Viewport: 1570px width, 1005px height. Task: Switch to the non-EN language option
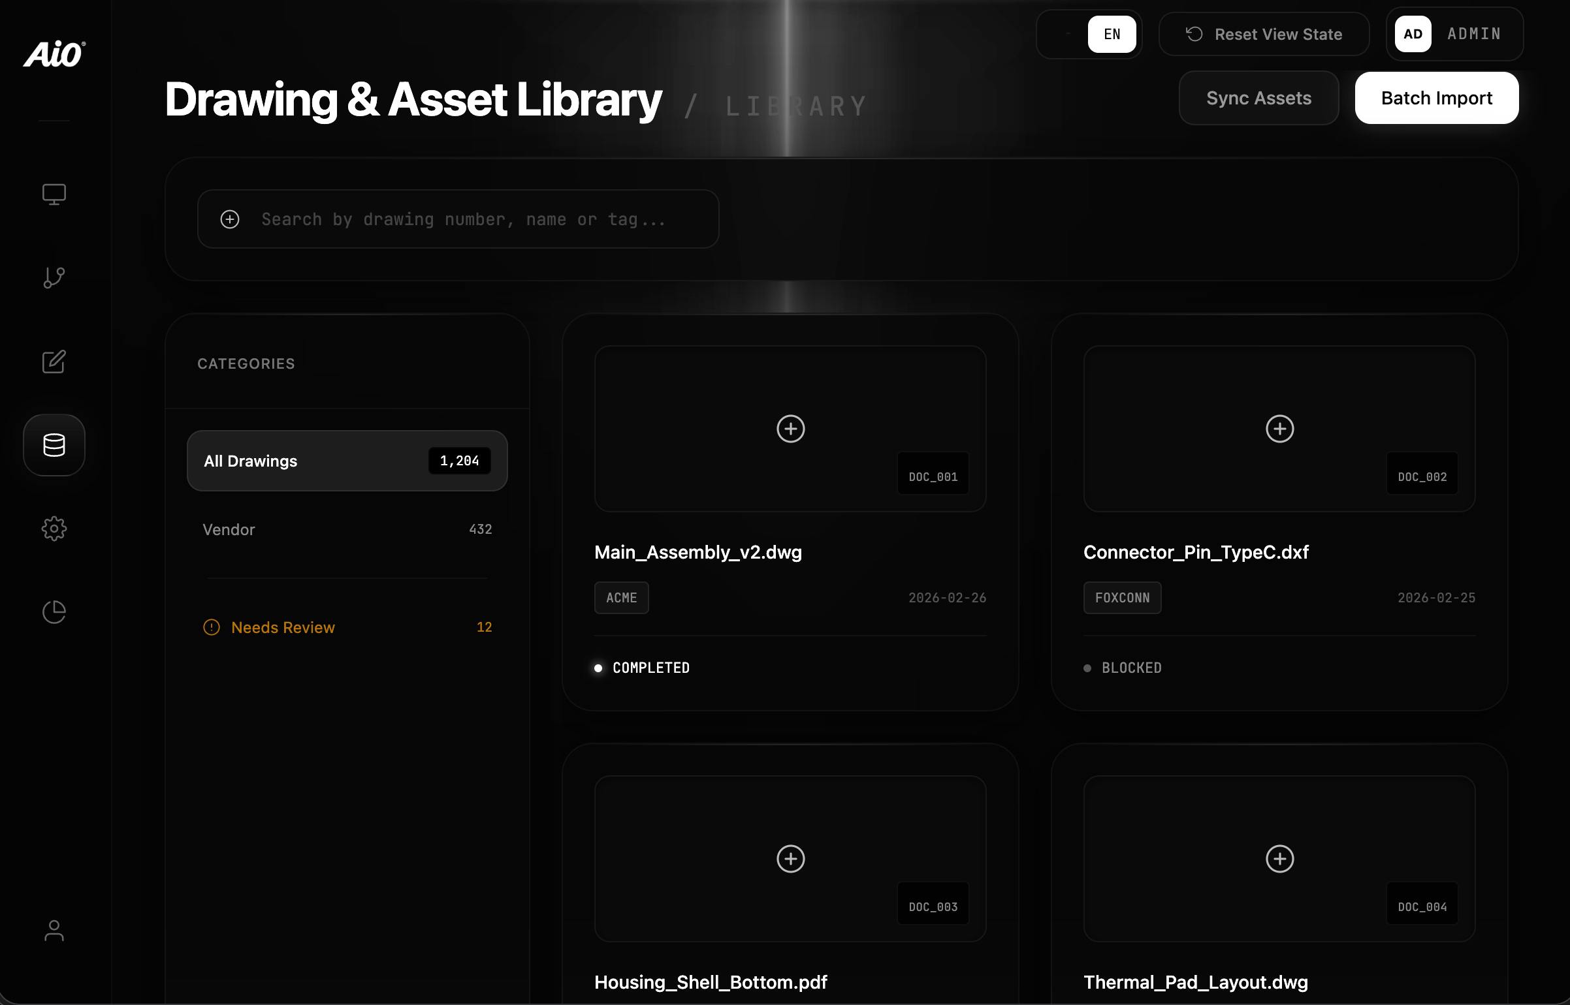[1067, 34]
